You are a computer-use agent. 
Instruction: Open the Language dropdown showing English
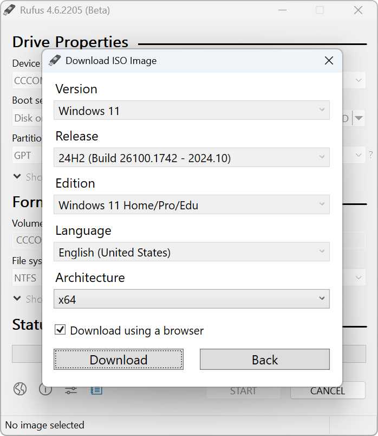click(192, 252)
